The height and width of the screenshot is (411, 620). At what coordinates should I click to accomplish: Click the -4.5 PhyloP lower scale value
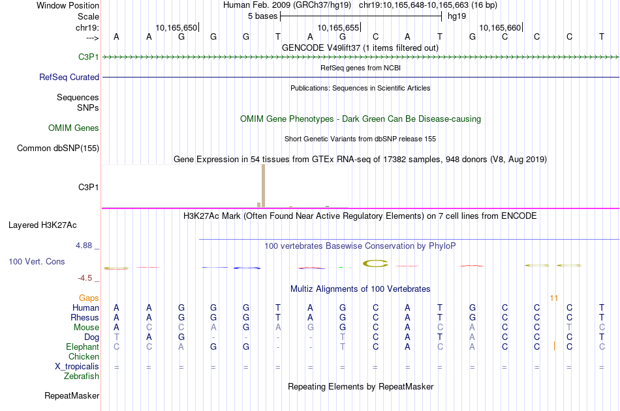pyautogui.click(x=85, y=278)
